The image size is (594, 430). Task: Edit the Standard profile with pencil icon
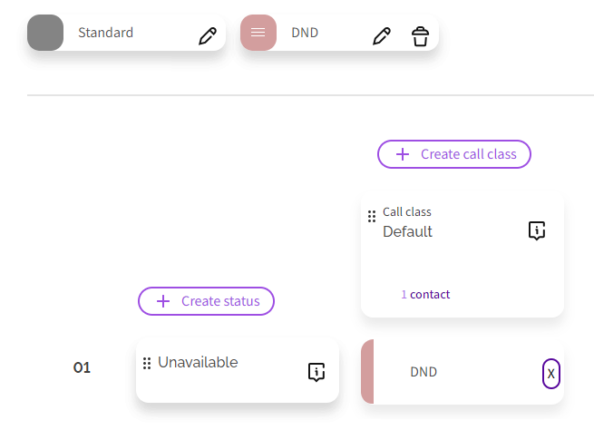tap(208, 36)
